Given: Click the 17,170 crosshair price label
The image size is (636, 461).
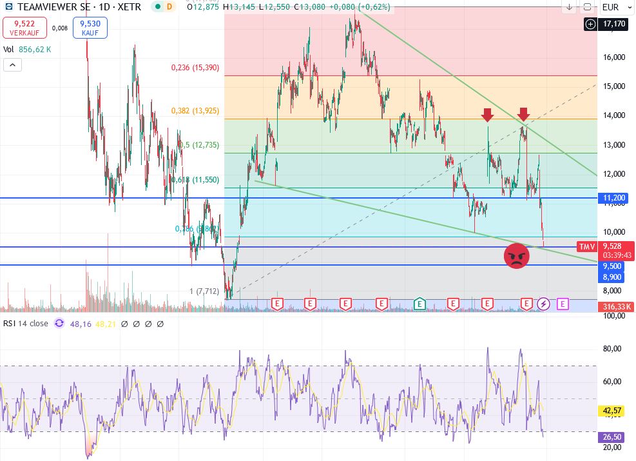Looking at the screenshot, I should (613, 24).
